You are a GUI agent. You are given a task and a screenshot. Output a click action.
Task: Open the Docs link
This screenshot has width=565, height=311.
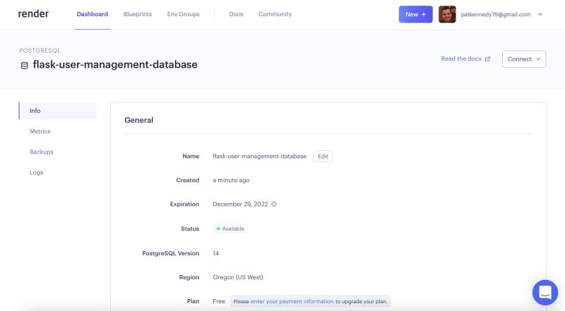[x=236, y=14]
